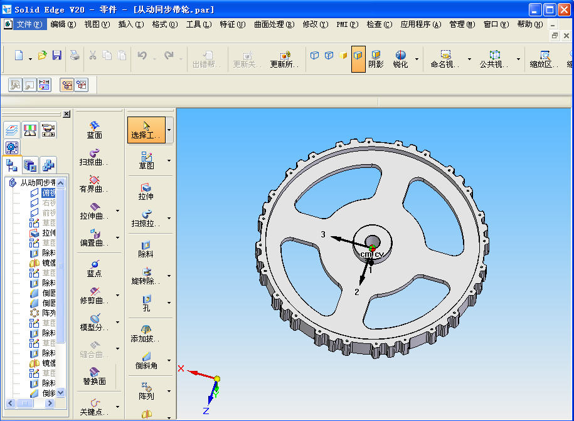Save the part with the floppy icon

[56, 56]
